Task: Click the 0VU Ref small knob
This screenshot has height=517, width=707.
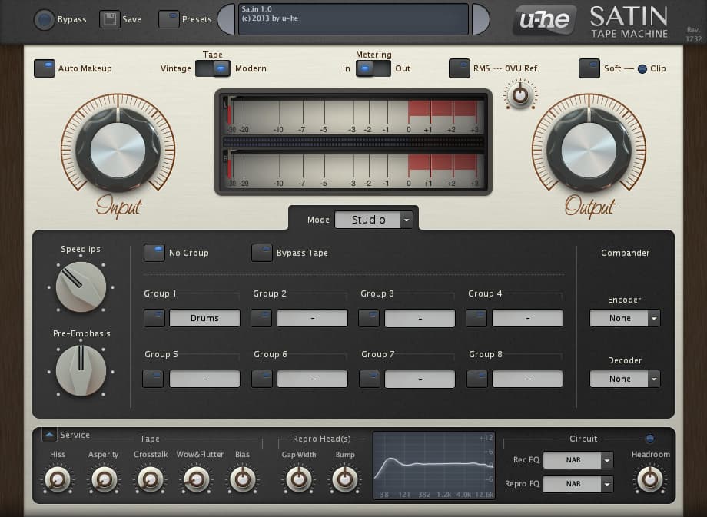Action: tap(520, 95)
